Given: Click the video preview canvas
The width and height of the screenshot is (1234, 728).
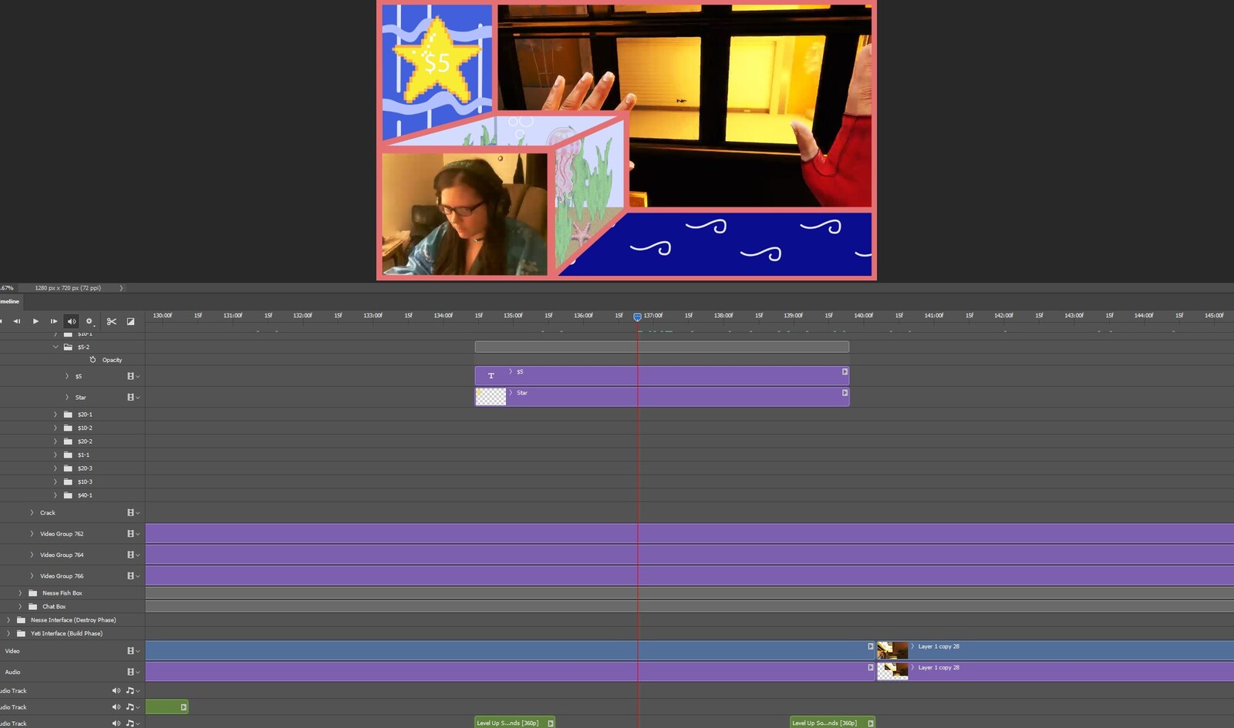Looking at the screenshot, I should (626, 139).
